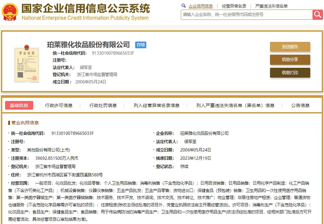Viewport: 324px width, 224px height.
Task: Click the small magnifier icon beside 企业信用信息
Action: pyautogui.click(x=183, y=6)
